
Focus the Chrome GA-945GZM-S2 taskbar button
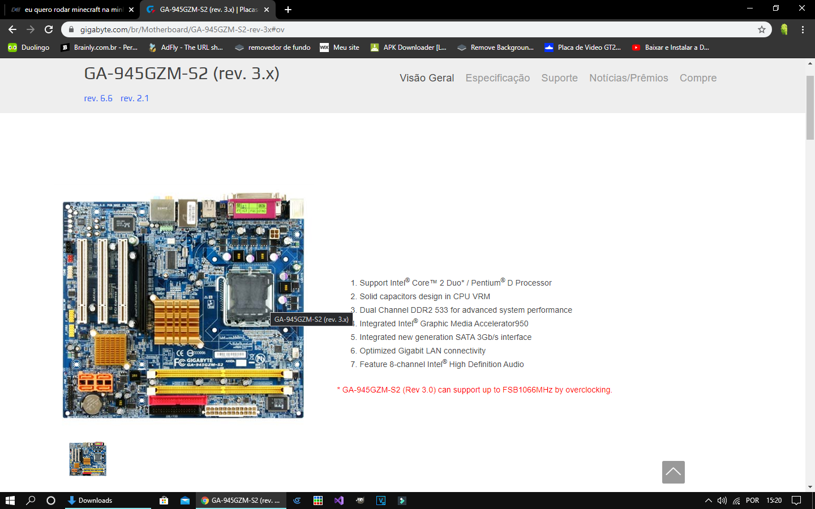[241, 501]
